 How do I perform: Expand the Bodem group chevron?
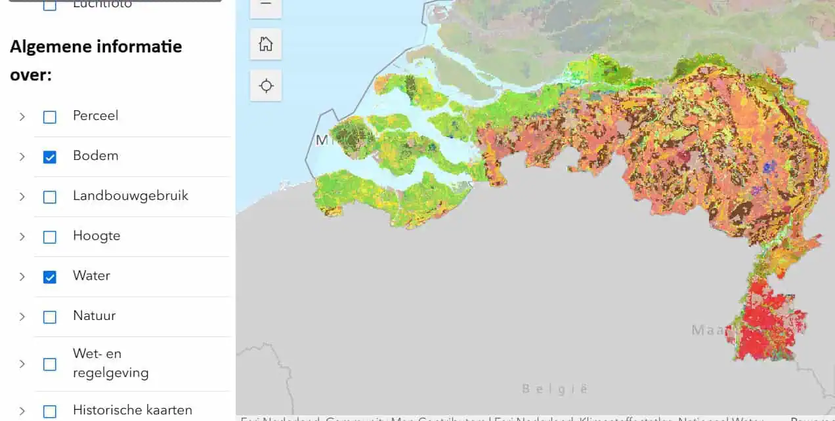click(x=22, y=157)
